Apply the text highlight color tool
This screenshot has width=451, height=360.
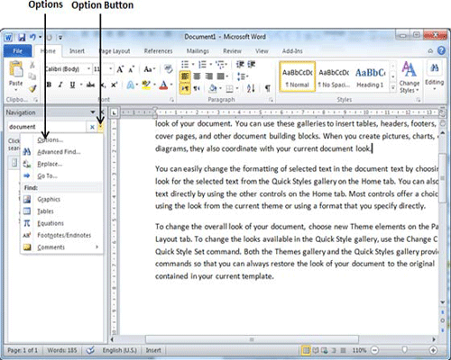coord(146,85)
